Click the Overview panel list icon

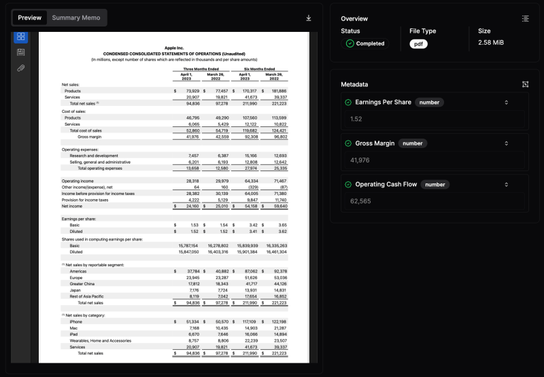click(525, 18)
